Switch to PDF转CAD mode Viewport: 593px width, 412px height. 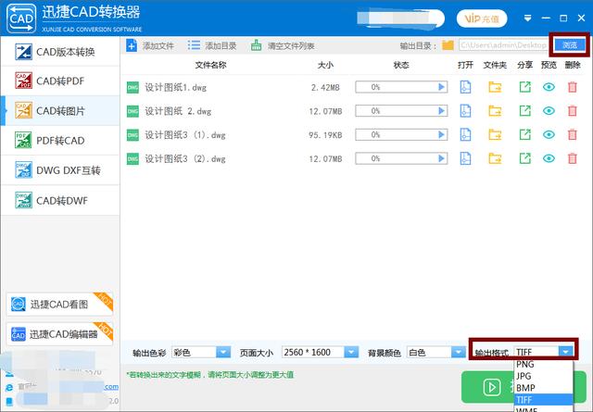coord(60,141)
